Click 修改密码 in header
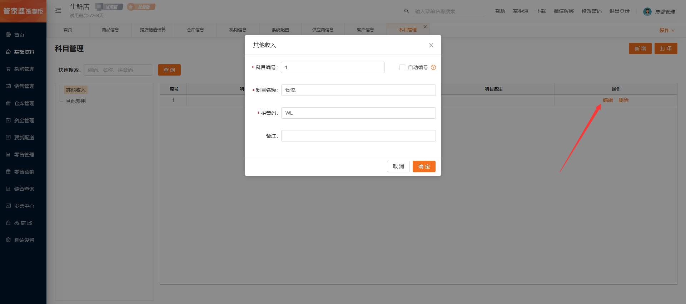The height and width of the screenshot is (304, 686). pos(592,11)
